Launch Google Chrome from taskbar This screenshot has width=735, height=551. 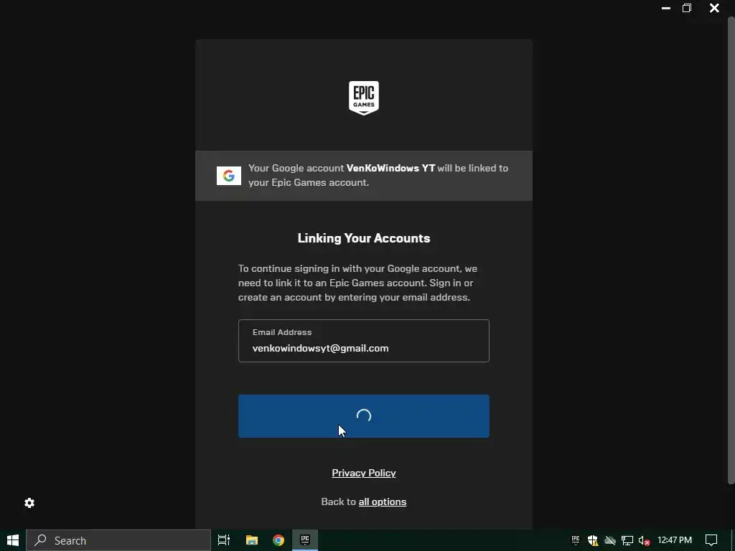[278, 540]
